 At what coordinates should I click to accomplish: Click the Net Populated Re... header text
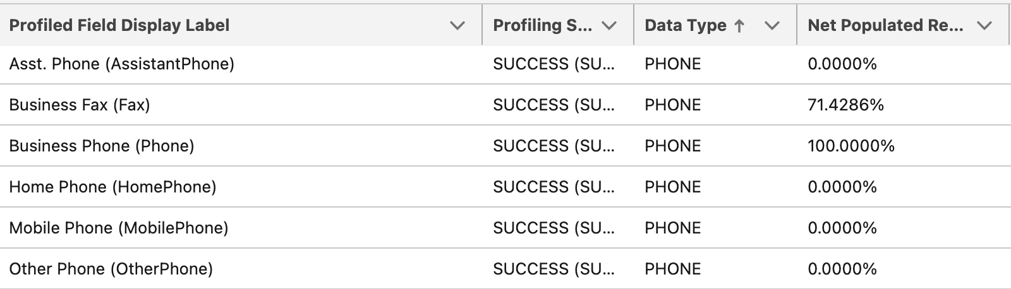point(885,25)
